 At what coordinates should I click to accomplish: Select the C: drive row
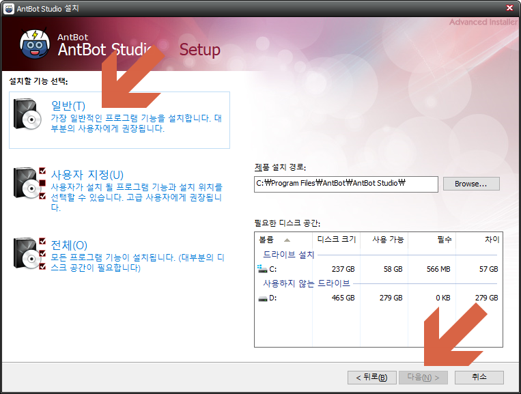(378, 269)
